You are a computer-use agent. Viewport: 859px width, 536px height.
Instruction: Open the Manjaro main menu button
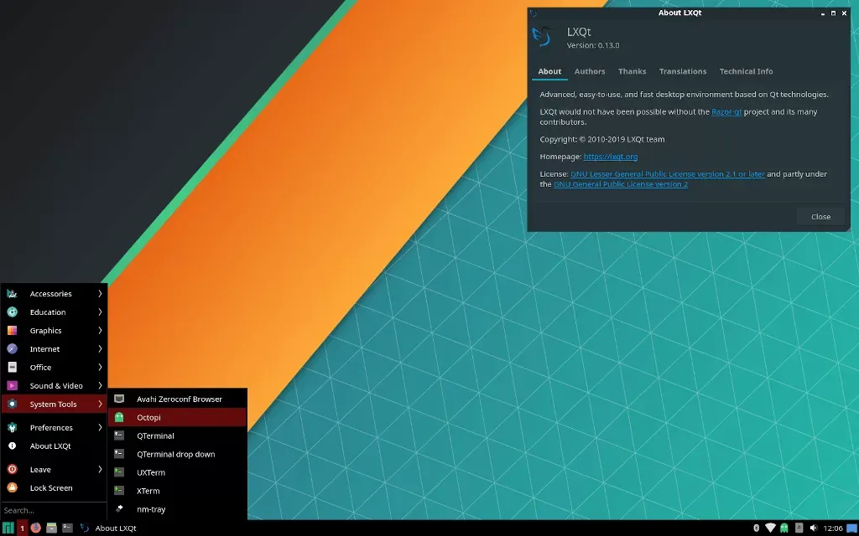click(x=8, y=528)
